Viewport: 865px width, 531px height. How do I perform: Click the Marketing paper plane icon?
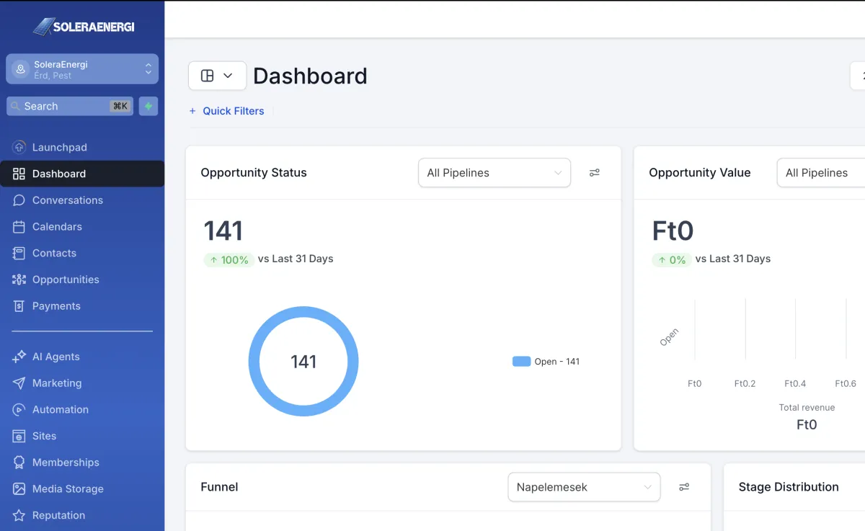pyautogui.click(x=19, y=383)
